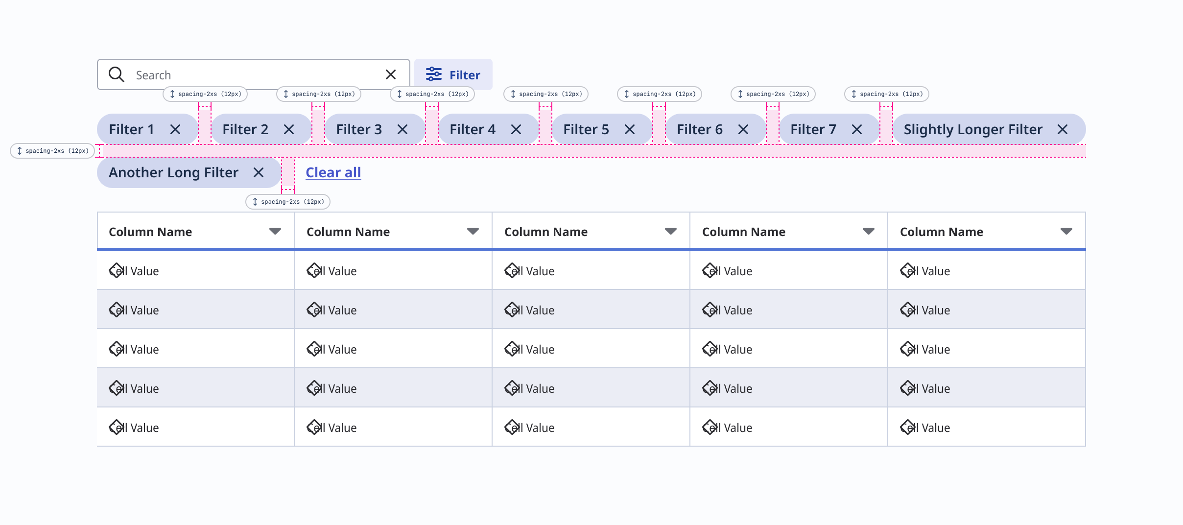Expand the last Column Name dropdown arrow
1183x525 pixels.
pyautogui.click(x=1066, y=231)
